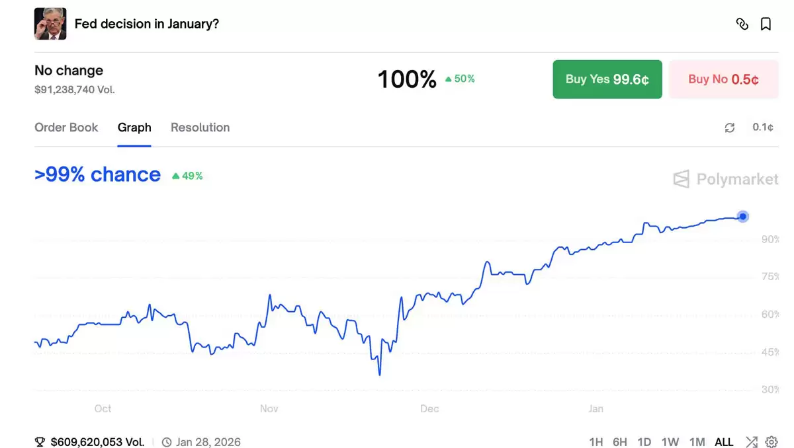Open chart settings via the gear icon
This screenshot has height=448, width=794.
click(x=772, y=442)
